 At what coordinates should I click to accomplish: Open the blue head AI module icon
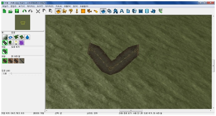[134, 11]
